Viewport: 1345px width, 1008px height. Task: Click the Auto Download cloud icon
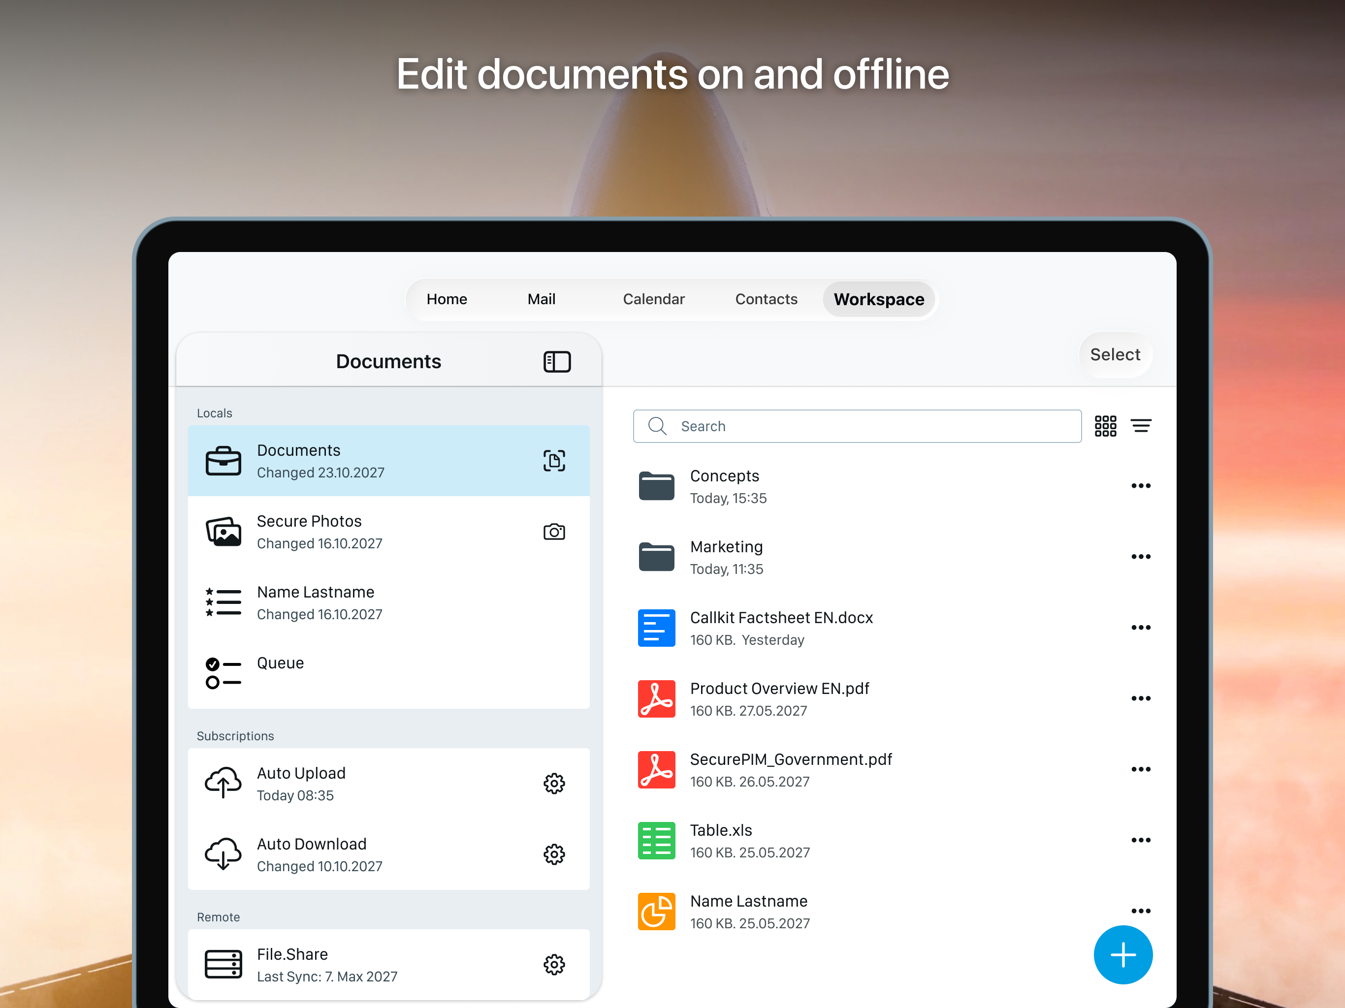(223, 854)
